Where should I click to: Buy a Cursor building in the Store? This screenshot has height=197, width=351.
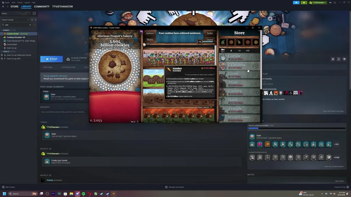(x=239, y=57)
